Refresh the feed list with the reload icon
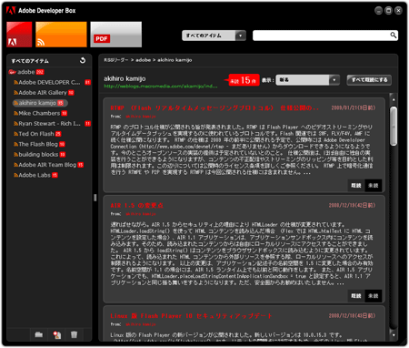 pyautogui.click(x=83, y=60)
